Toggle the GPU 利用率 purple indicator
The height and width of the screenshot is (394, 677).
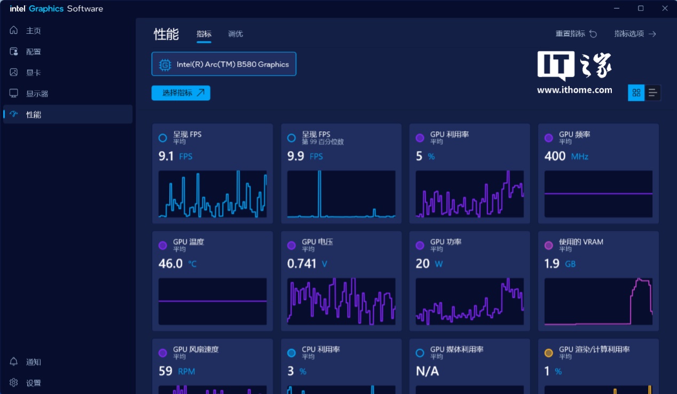(420, 138)
